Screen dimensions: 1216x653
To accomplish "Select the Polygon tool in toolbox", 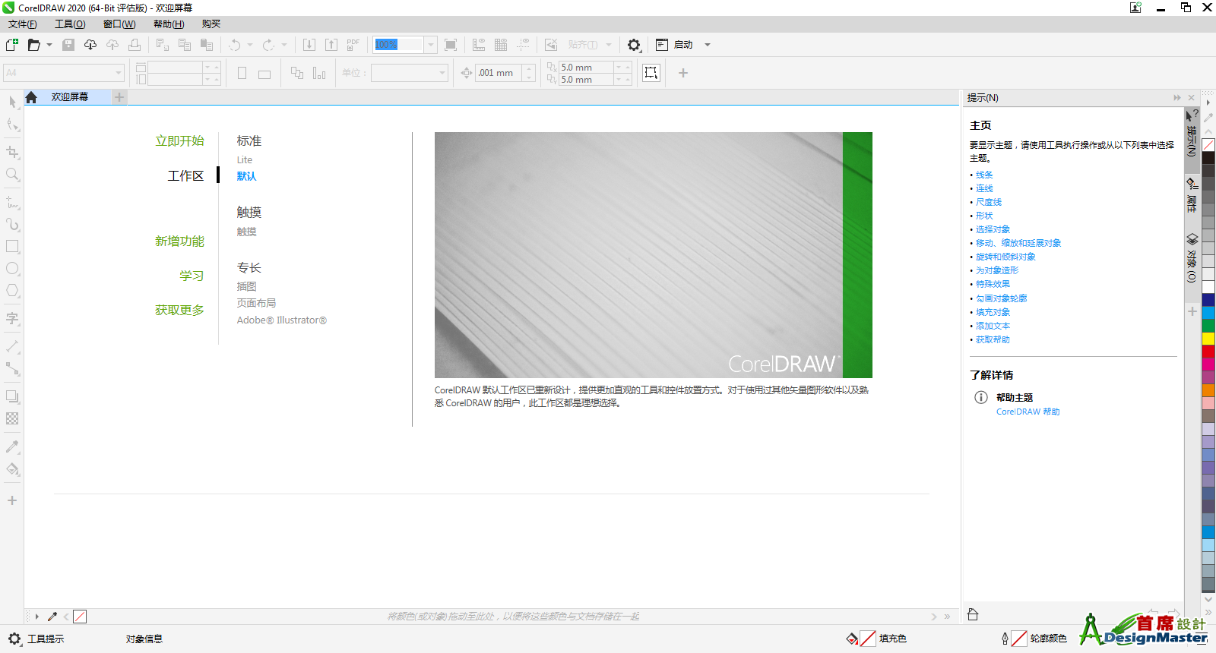I will click(x=12, y=291).
